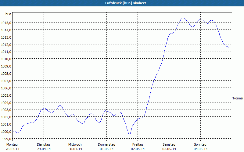Select the 'Mittwoch' day label
This screenshot has height=152, width=244.
[75, 145]
